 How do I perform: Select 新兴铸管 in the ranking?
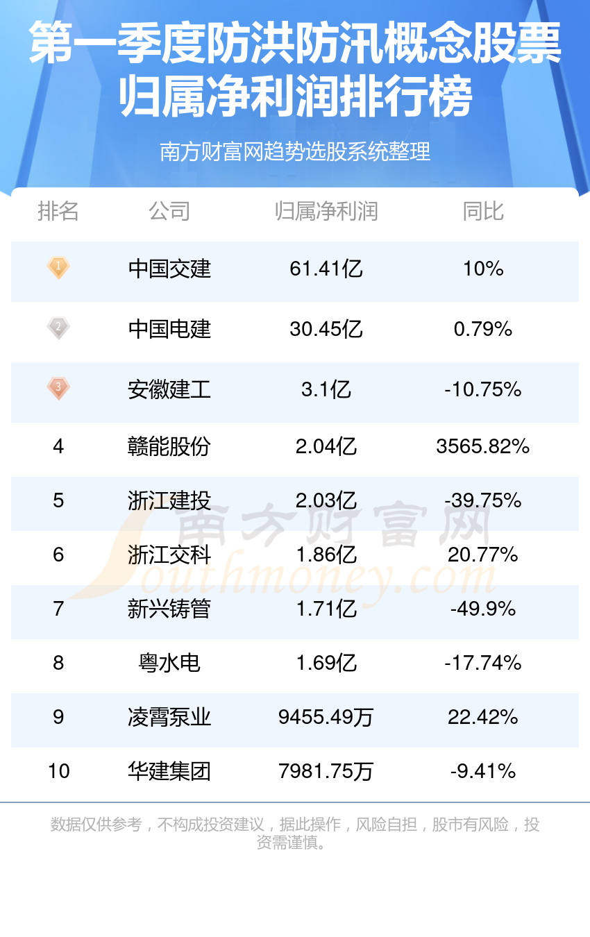point(169,609)
